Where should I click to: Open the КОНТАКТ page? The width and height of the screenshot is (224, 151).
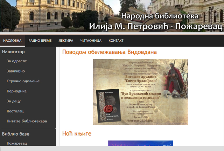(x=116, y=41)
